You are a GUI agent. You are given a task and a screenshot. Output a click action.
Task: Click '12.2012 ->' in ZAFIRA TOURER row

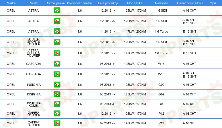[108, 114]
